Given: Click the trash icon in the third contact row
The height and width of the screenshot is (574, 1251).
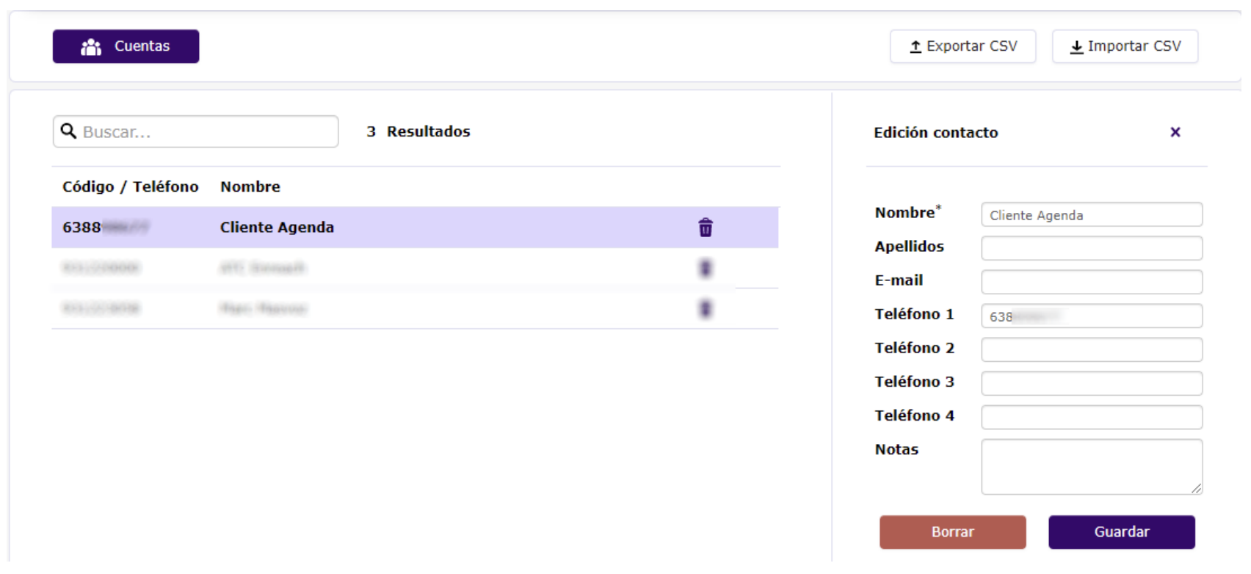Looking at the screenshot, I should pyautogui.click(x=705, y=309).
